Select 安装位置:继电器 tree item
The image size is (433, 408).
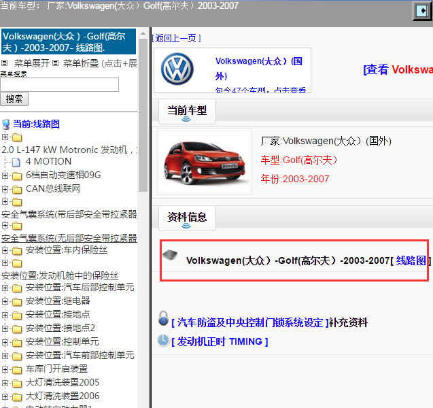click(x=58, y=301)
